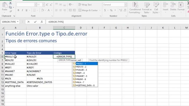Click the Format Painter brush icon

(11, 11)
